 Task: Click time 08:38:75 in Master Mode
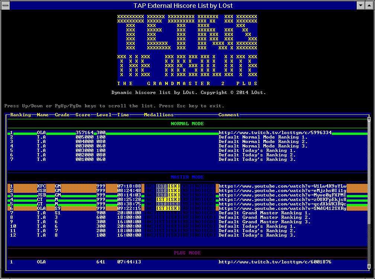pos(129,204)
